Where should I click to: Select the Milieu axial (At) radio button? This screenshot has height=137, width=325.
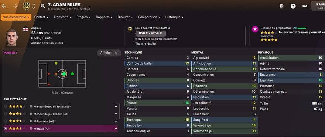pyautogui.click(x=6, y=121)
